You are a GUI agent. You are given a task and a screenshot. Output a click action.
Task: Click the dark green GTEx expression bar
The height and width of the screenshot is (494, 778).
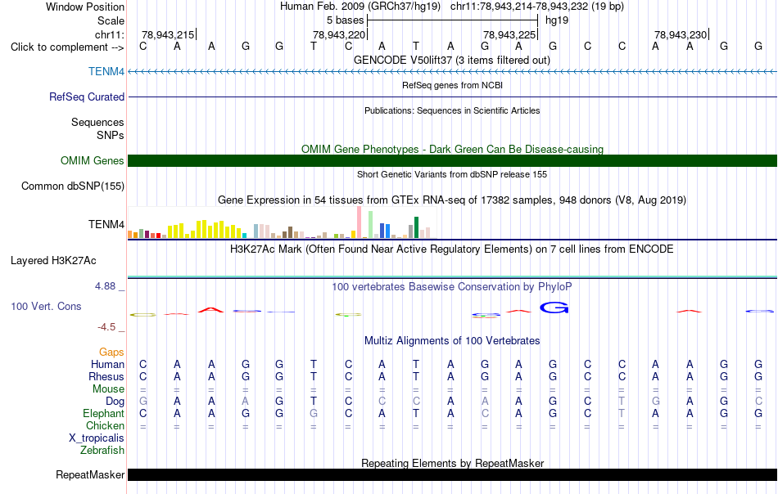point(416,227)
